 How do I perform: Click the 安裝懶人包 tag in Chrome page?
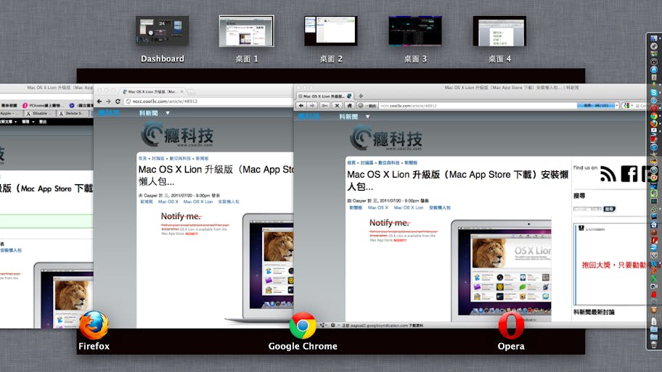pos(229,202)
